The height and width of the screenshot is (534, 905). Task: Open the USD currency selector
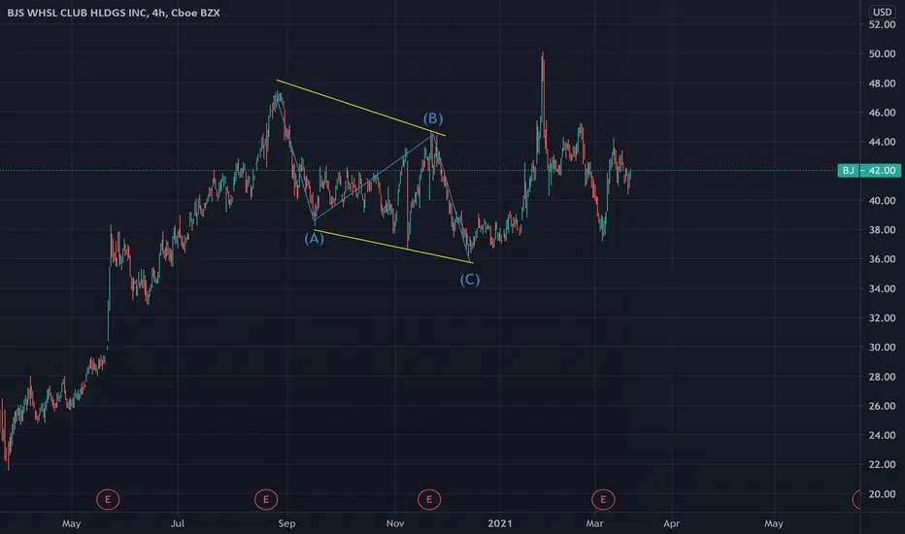(882, 12)
